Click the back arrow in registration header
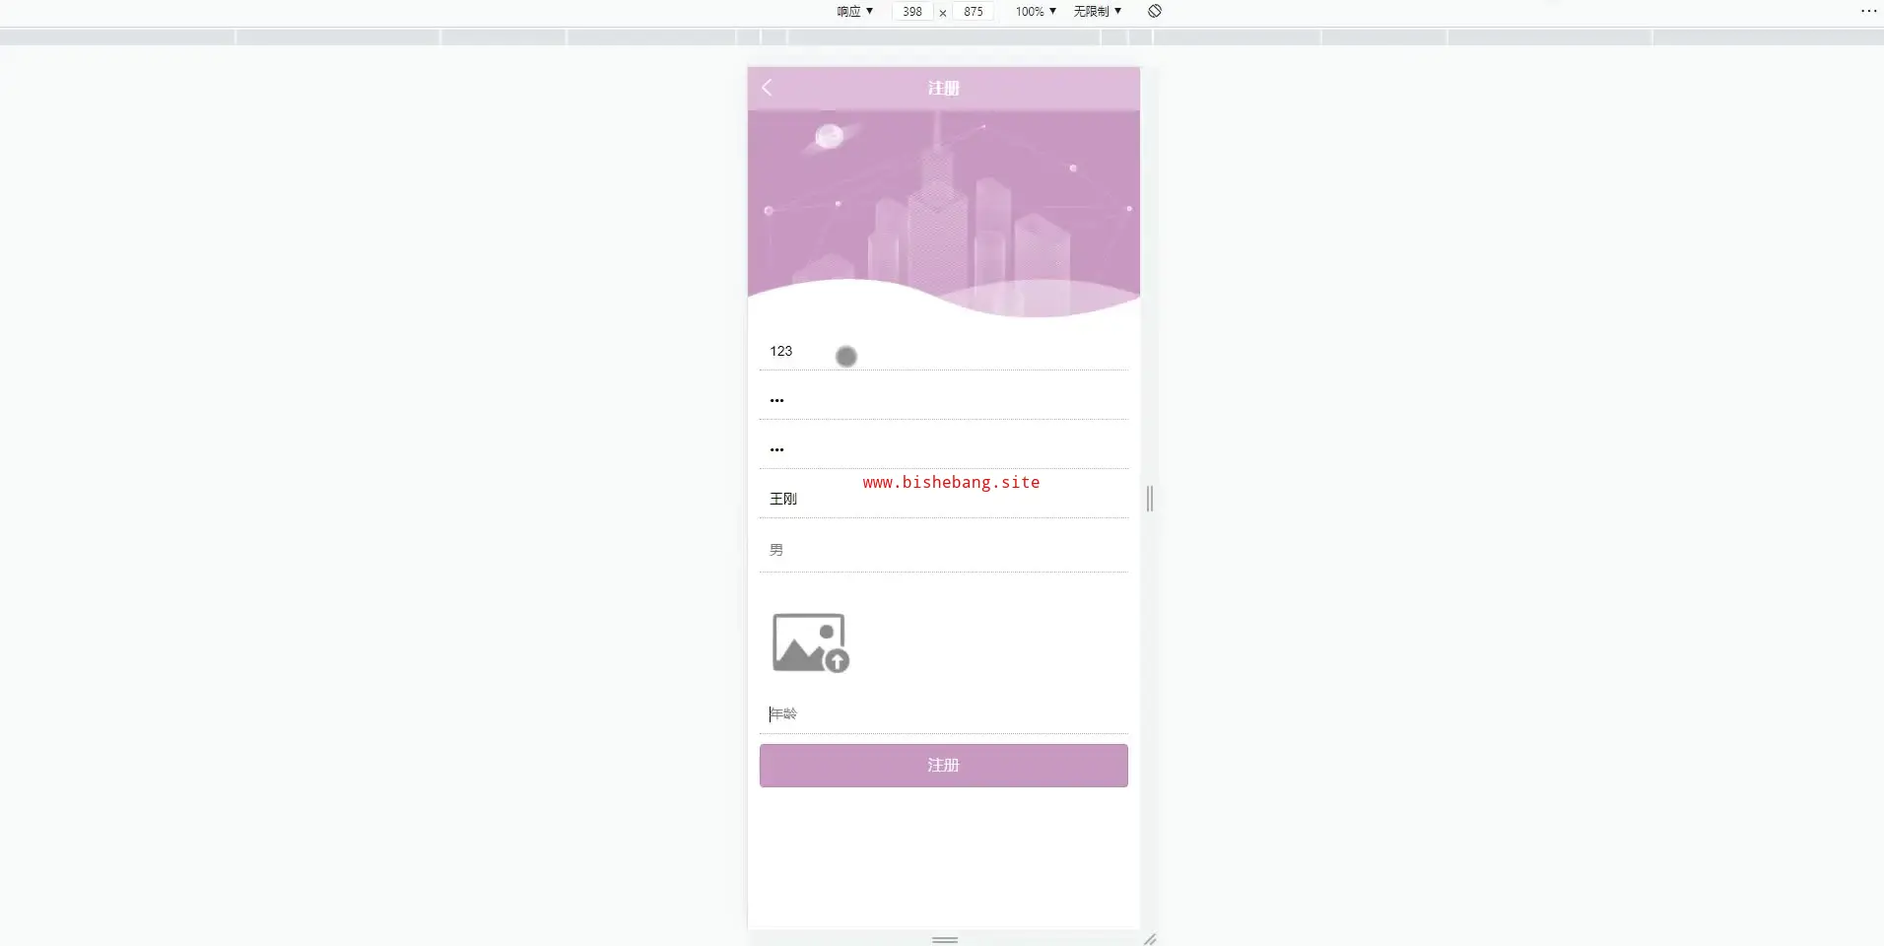This screenshot has height=946, width=1884. pyautogui.click(x=767, y=88)
